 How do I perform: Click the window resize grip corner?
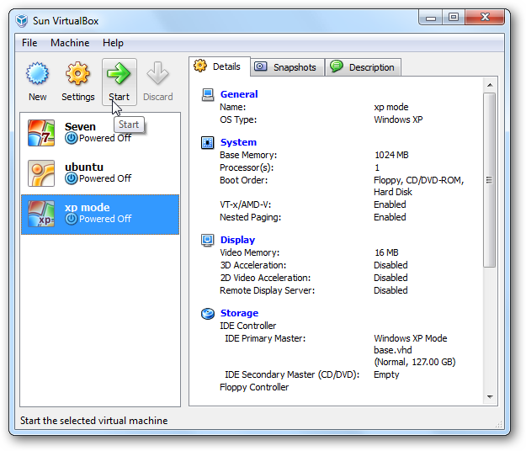[x=499, y=424]
